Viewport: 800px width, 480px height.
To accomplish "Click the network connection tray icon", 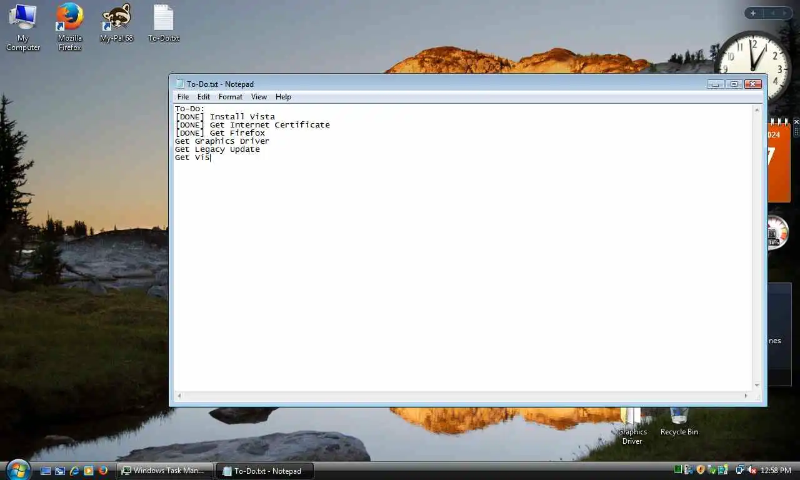I will point(740,470).
